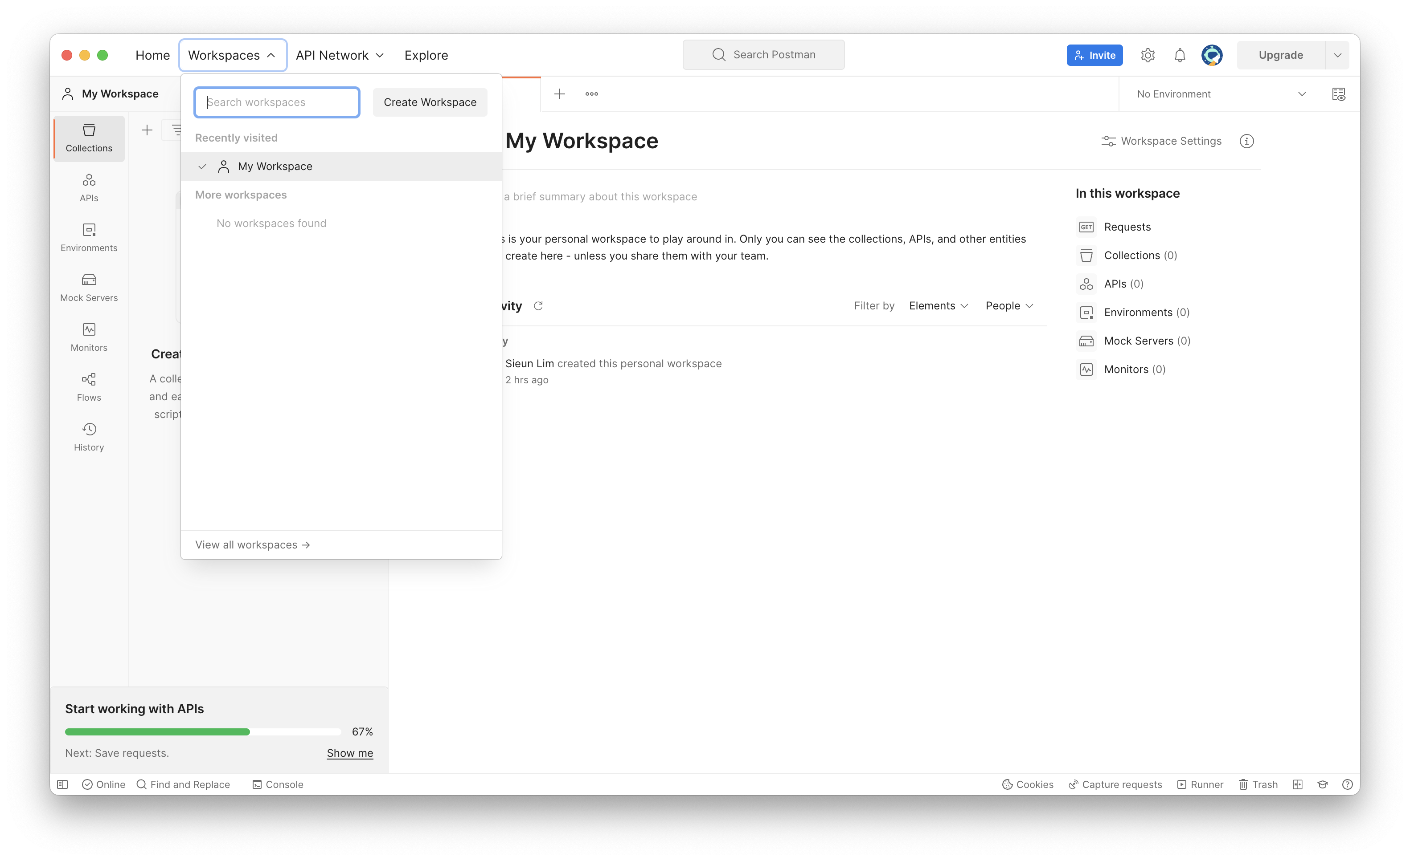This screenshot has height=861, width=1410.
Task: Click the Create Workspace button
Action: [x=430, y=102]
